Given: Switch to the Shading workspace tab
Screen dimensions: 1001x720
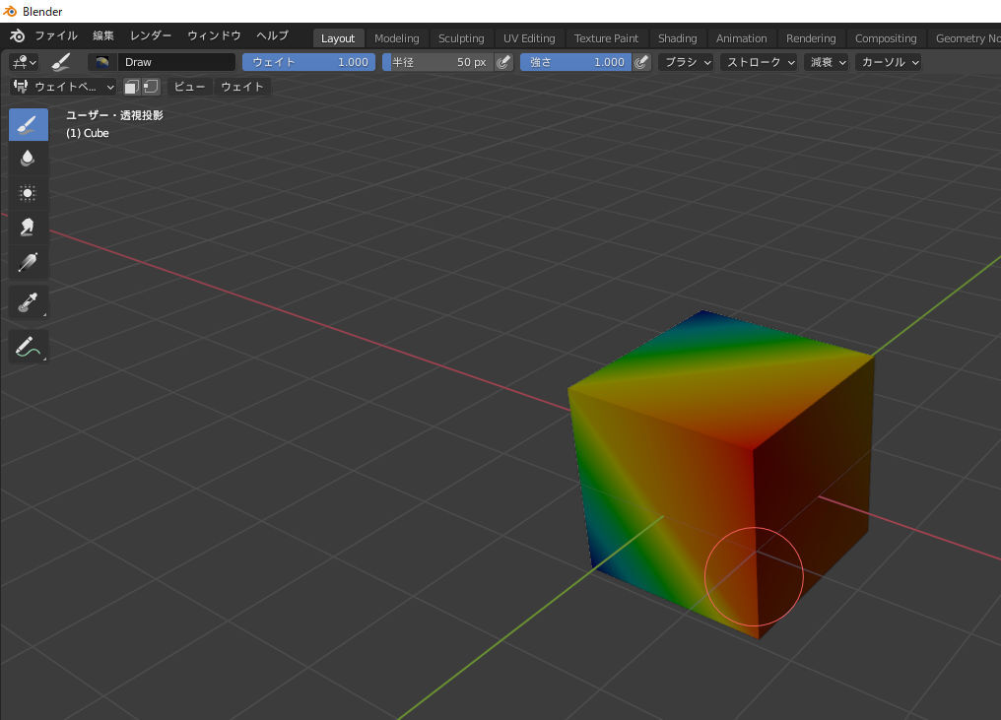Looking at the screenshot, I should pos(677,38).
